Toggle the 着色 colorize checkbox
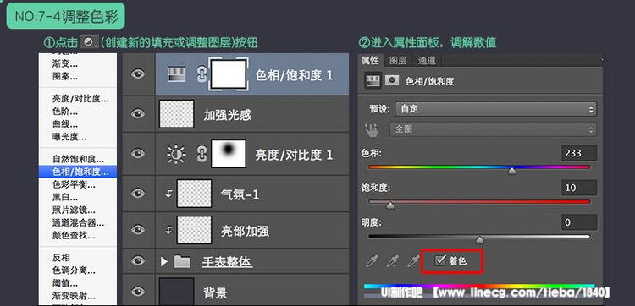Viewport: 635px width, 306px height. (439, 260)
